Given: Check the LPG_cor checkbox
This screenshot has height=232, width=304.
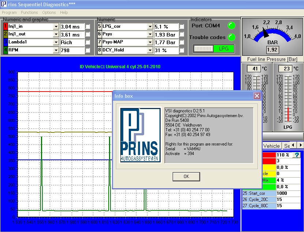Looking at the screenshot, I should [x=182, y=27].
